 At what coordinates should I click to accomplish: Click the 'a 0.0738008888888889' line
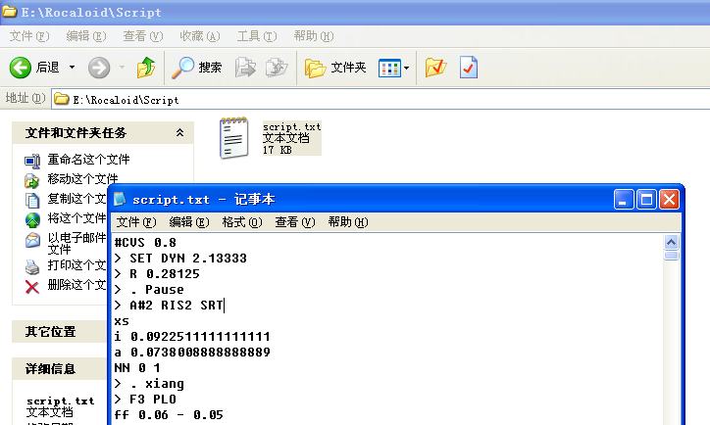tap(192, 353)
